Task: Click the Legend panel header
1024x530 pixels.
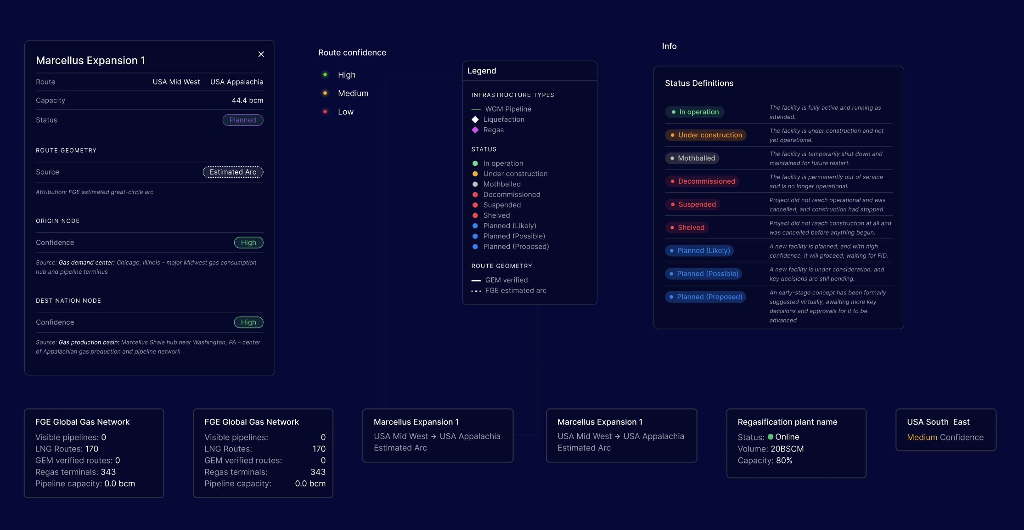Action: [x=529, y=71]
